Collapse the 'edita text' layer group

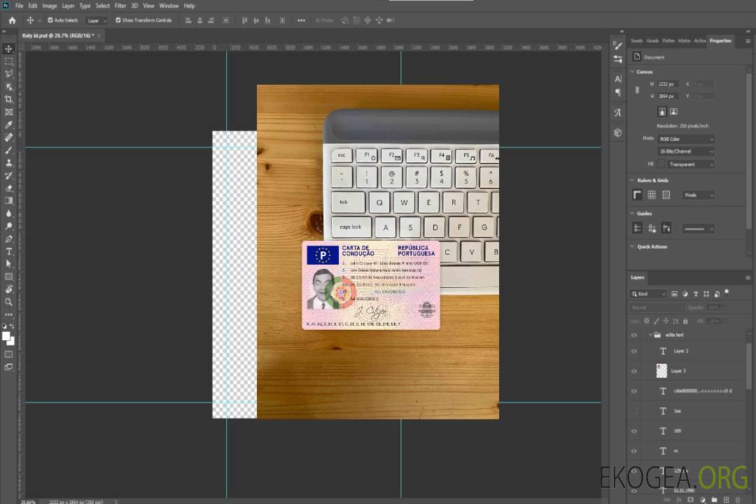650,335
